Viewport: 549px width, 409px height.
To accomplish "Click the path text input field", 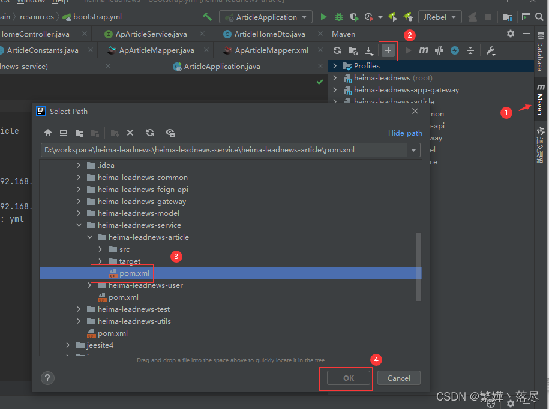I will pos(224,150).
